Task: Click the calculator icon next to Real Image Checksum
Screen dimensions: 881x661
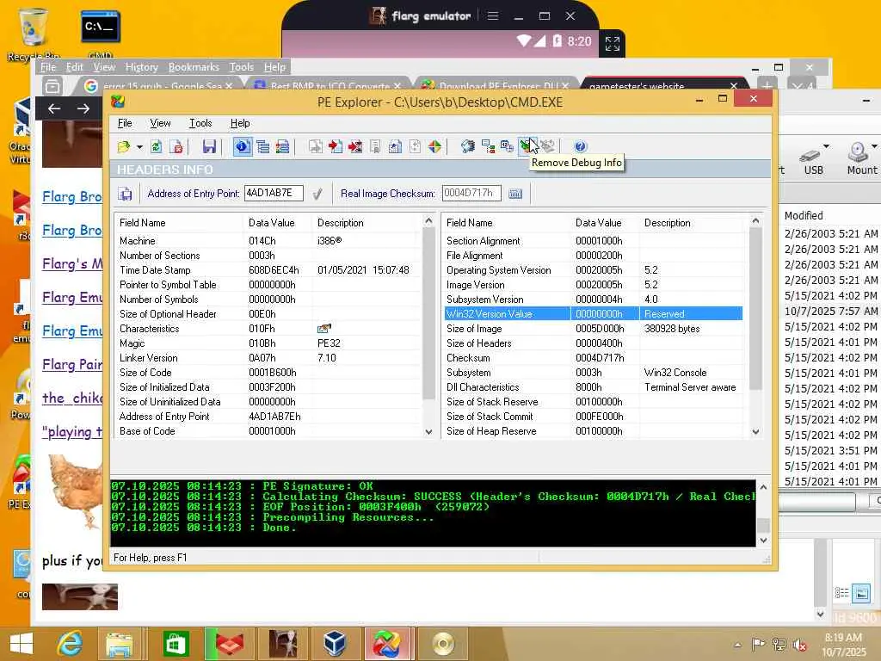Action: tap(515, 194)
